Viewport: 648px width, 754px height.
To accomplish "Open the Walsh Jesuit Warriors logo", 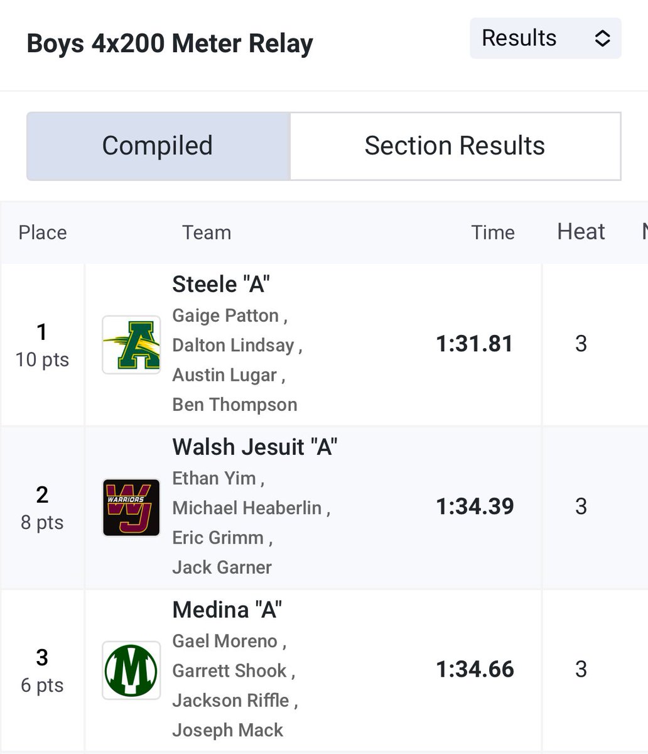I will [x=131, y=508].
